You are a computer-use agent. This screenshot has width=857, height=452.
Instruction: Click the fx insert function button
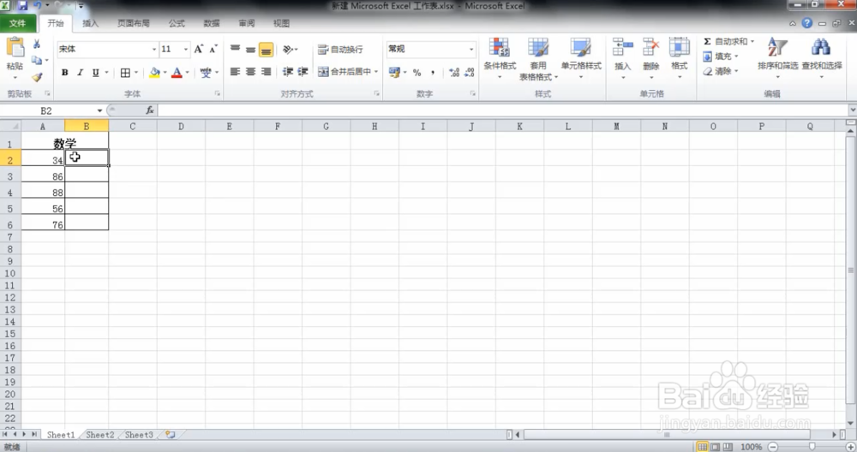150,110
